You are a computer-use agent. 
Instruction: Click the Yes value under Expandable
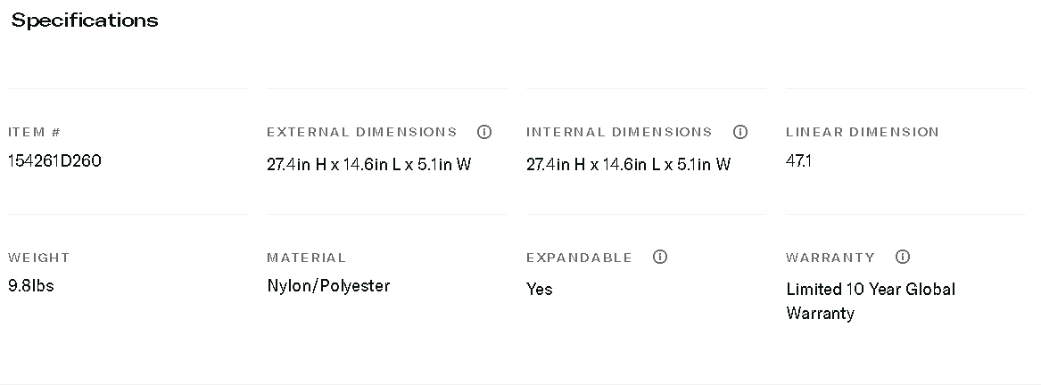pos(539,289)
